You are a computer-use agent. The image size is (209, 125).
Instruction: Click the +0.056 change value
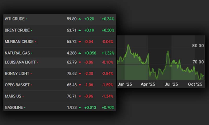pyautogui.click(x=90, y=53)
